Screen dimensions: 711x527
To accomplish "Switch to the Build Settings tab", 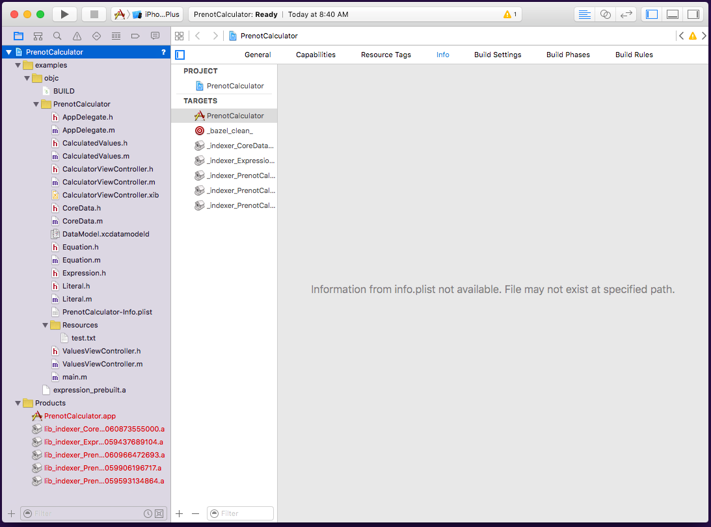I will pos(498,55).
